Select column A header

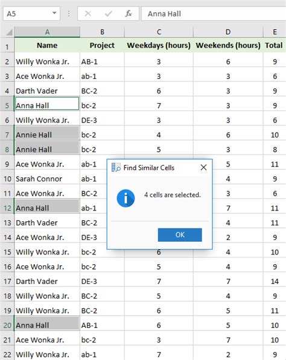pyautogui.click(x=47, y=32)
